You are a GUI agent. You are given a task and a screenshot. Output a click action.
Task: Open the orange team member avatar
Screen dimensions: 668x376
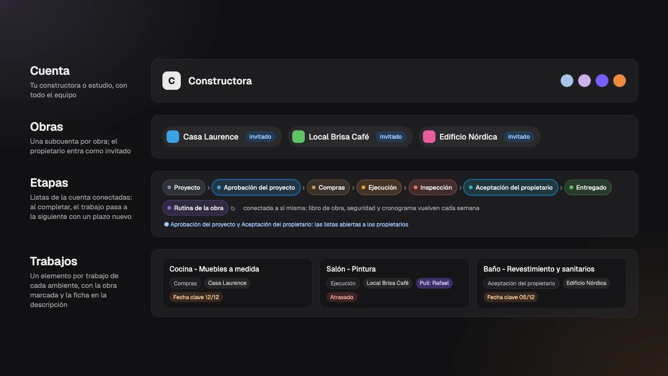[620, 81]
